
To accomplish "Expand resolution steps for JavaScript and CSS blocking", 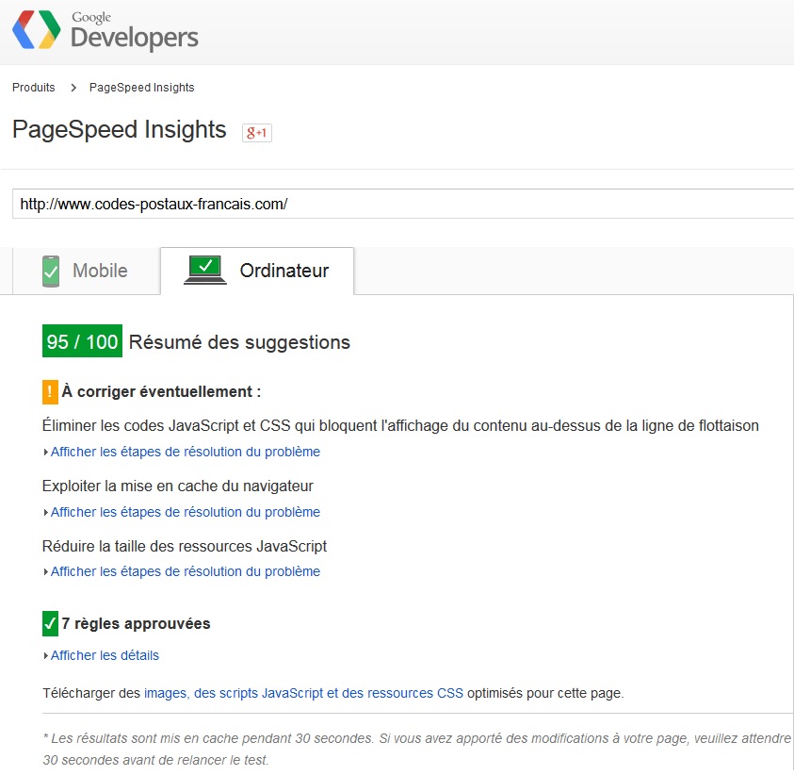I will pyautogui.click(x=186, y=452).
